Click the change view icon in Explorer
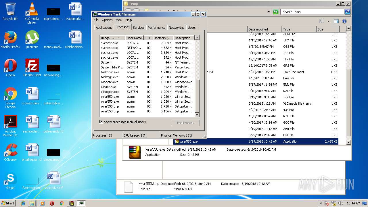 (322, 21)
